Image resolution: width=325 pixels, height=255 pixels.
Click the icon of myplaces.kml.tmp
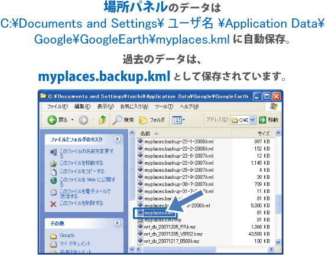pos(140,220)
